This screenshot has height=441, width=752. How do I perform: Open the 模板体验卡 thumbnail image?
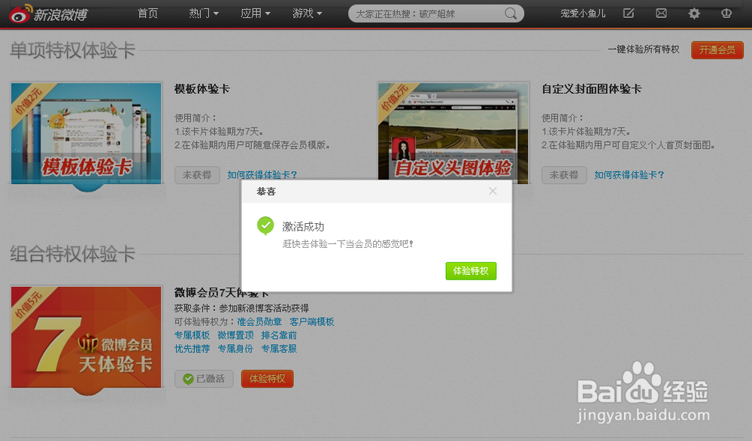tap(86, 133)
